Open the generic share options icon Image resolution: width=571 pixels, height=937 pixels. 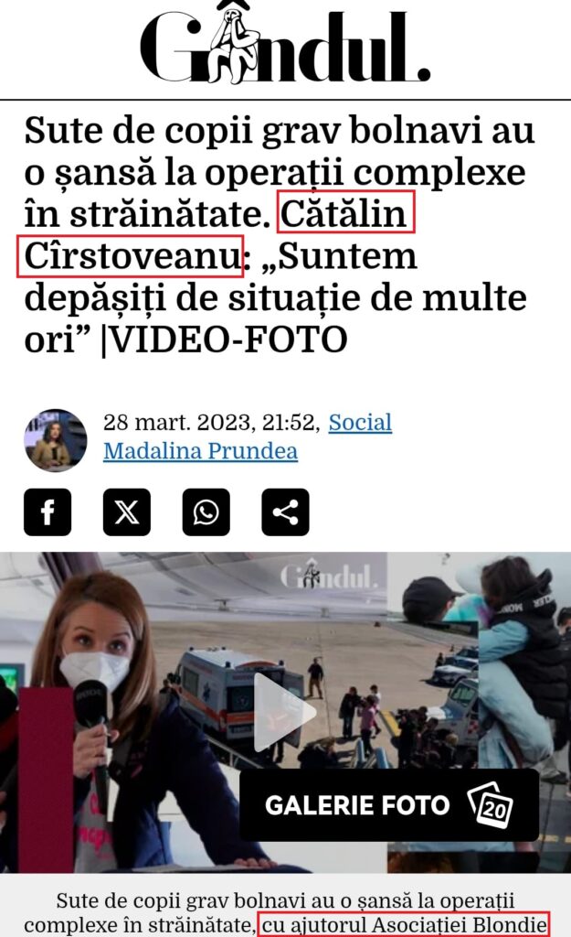tap(285, 512)
